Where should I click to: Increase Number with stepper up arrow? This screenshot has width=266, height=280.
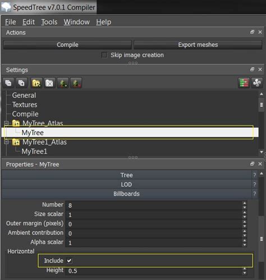pyautogui.click(x=245, y=203)
